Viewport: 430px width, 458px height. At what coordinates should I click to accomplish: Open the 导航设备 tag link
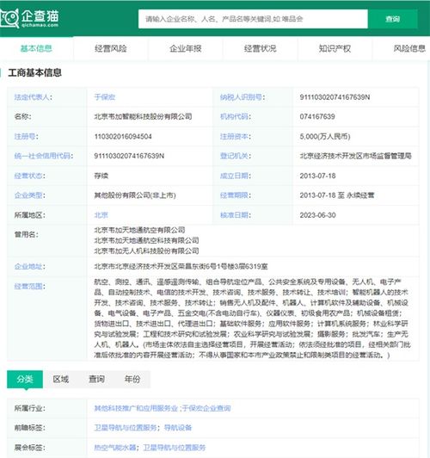178,428
